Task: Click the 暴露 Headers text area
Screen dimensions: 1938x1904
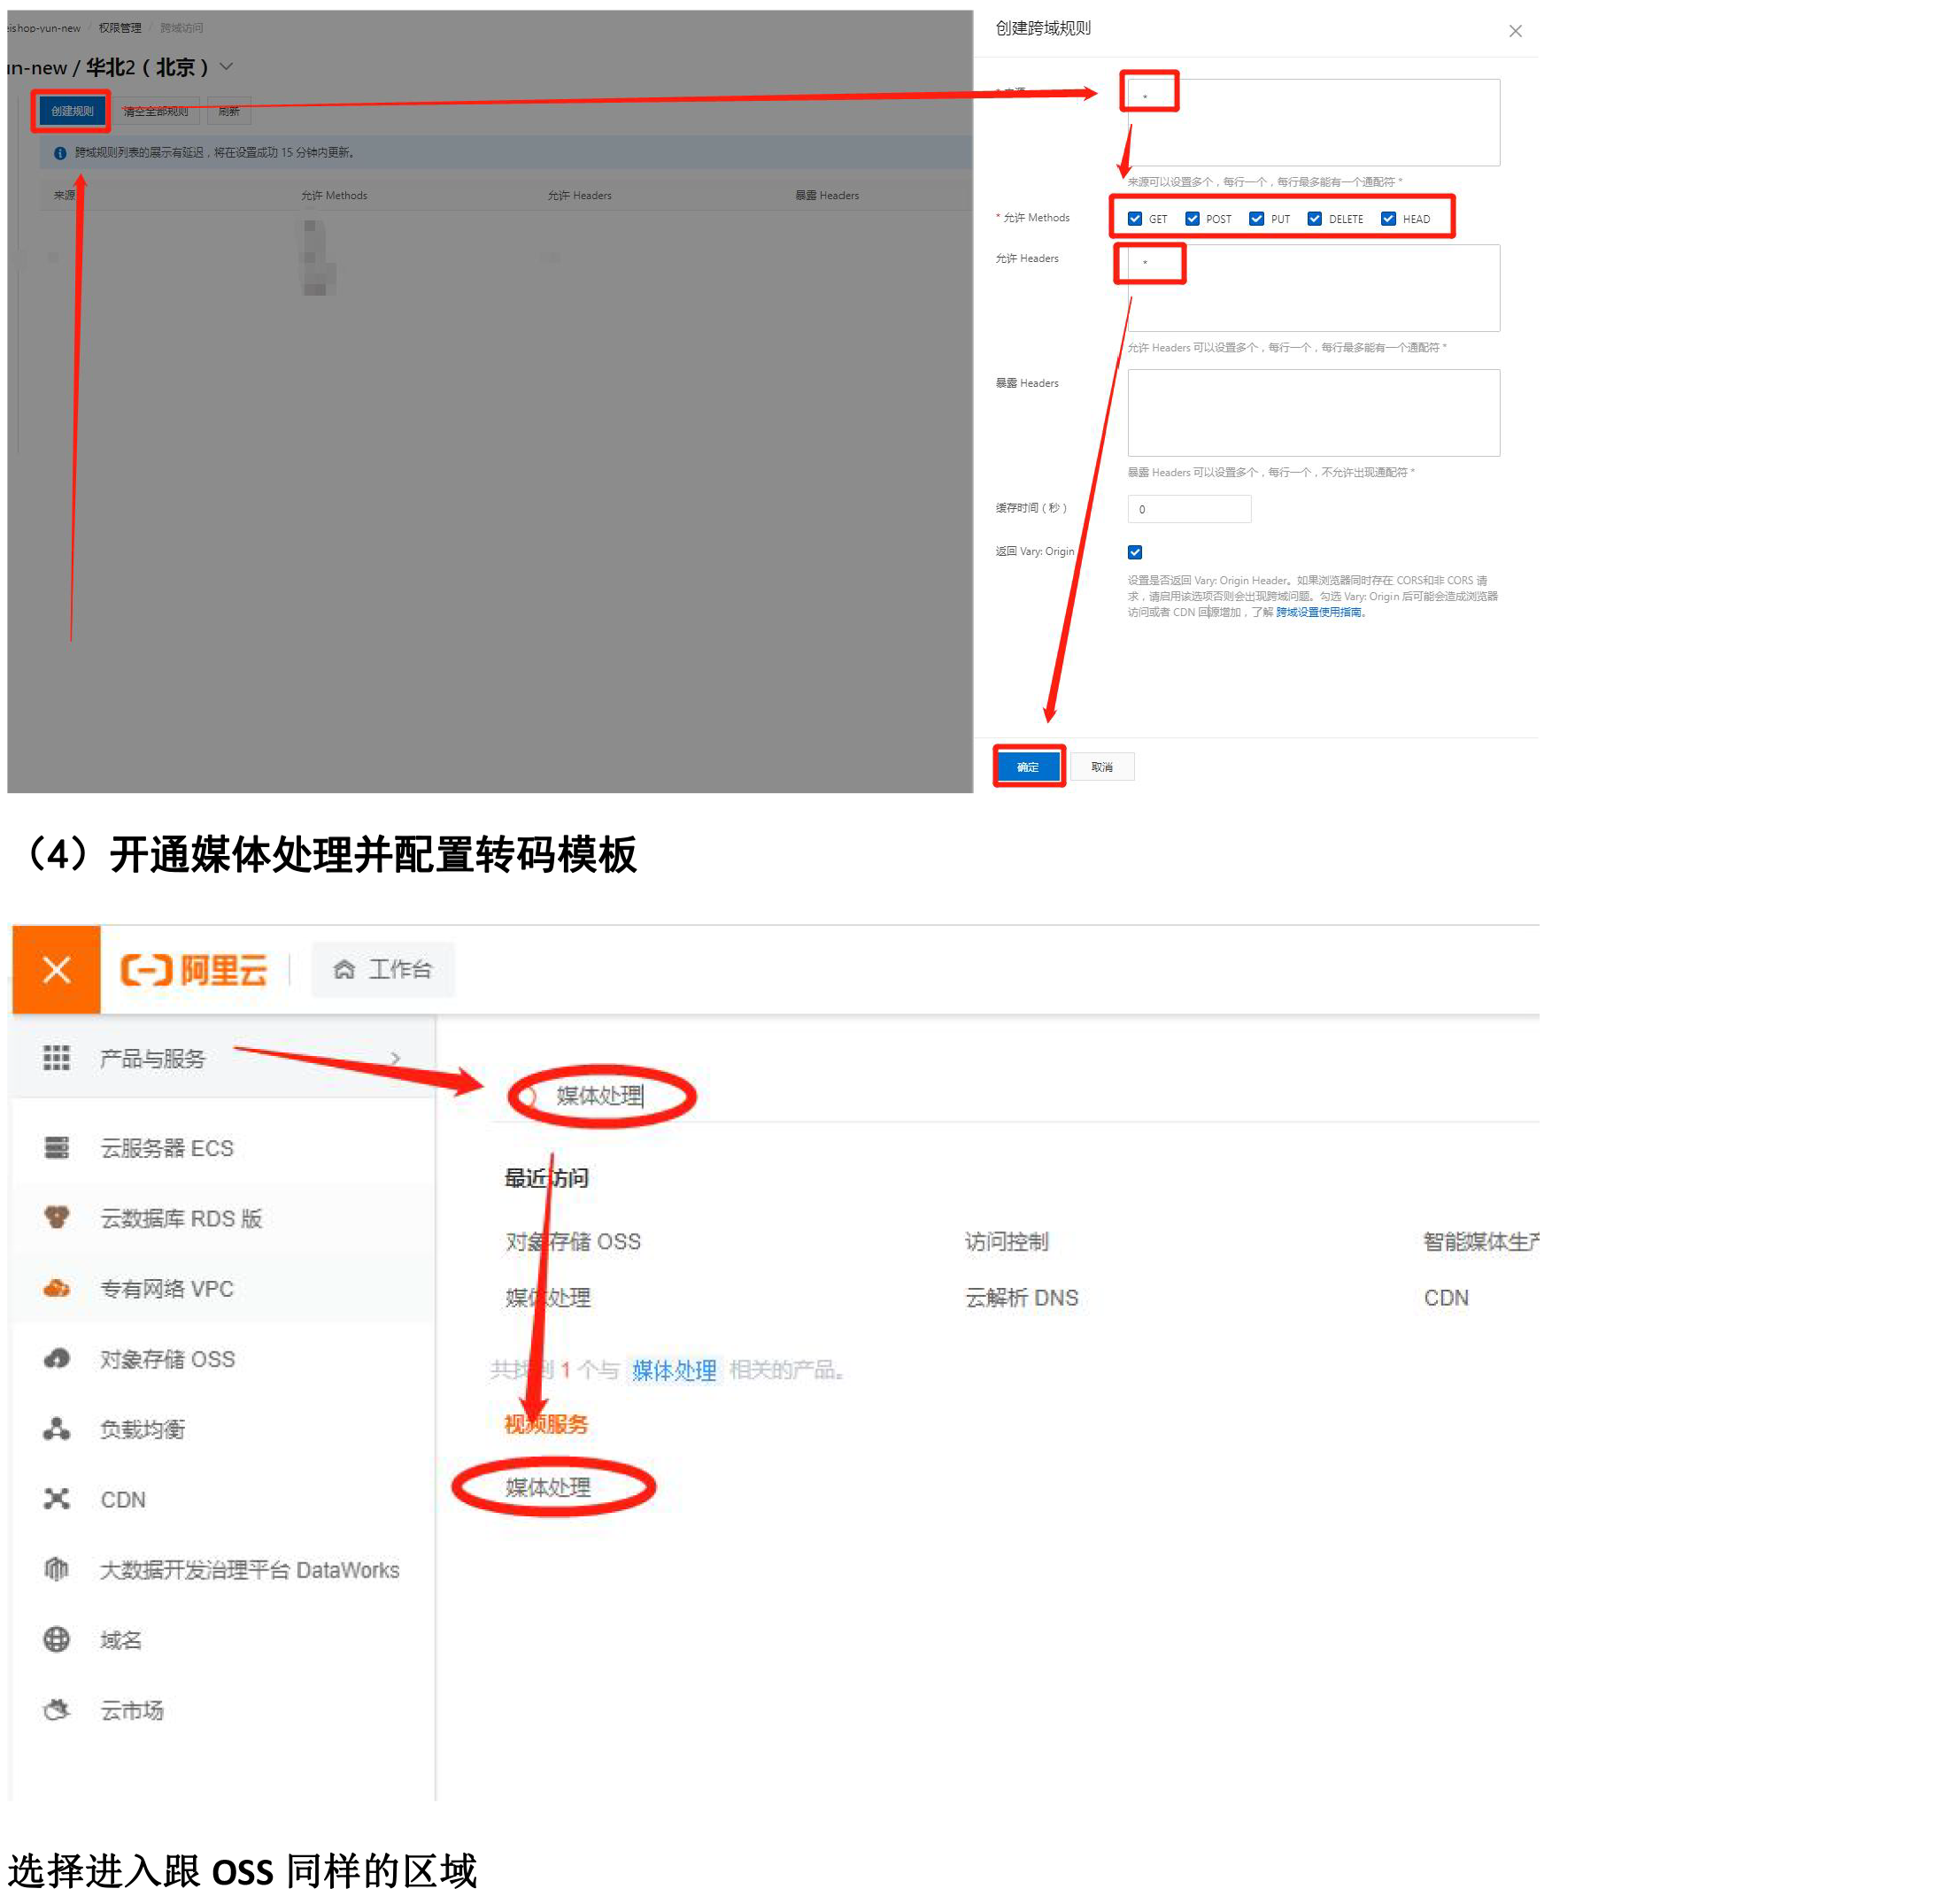Action: coord(1312,413)
